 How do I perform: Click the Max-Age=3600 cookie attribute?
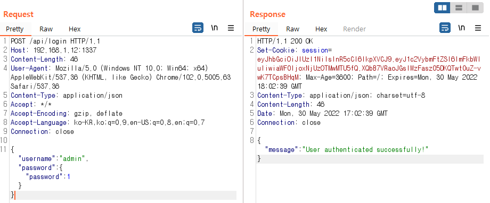326,78
